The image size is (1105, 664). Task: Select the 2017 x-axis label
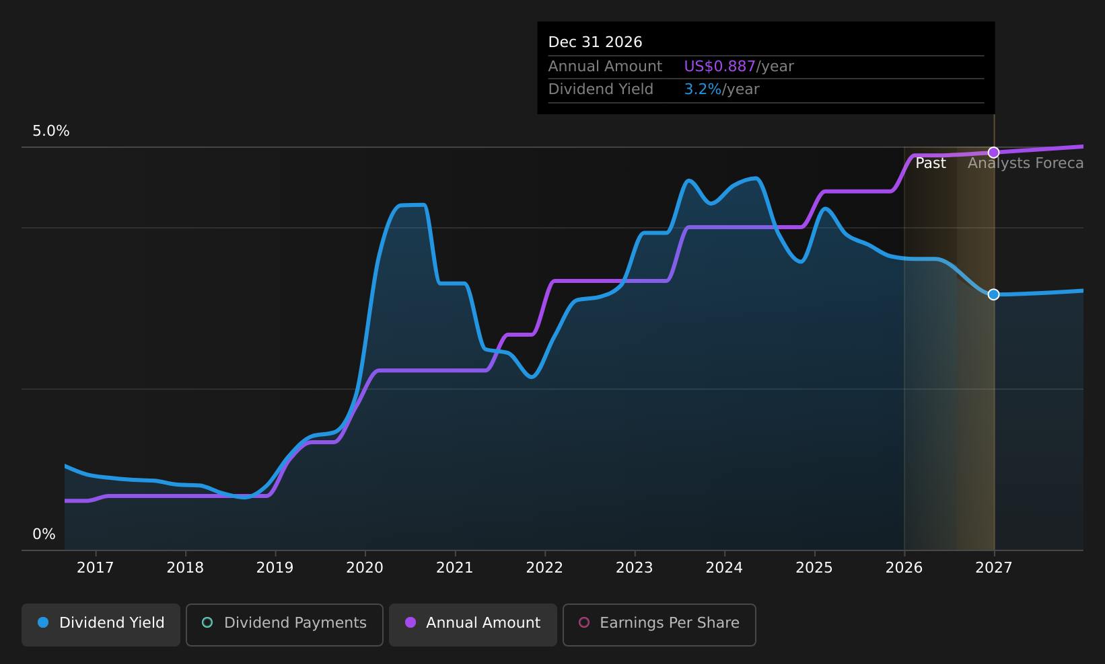pyautogui.click(x=95, y=568)
